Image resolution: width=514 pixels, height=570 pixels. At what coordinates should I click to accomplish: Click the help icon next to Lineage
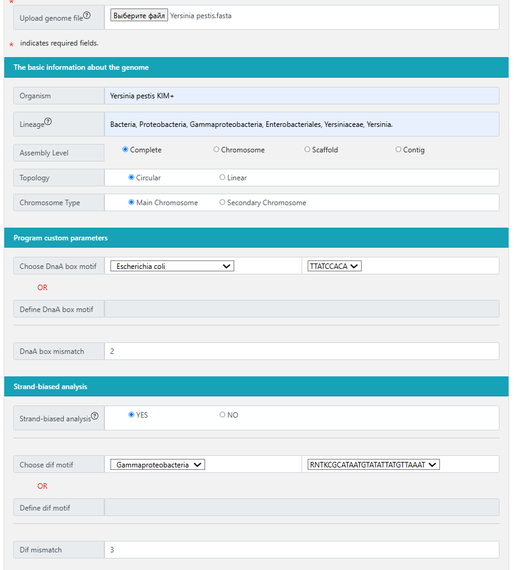48,121
